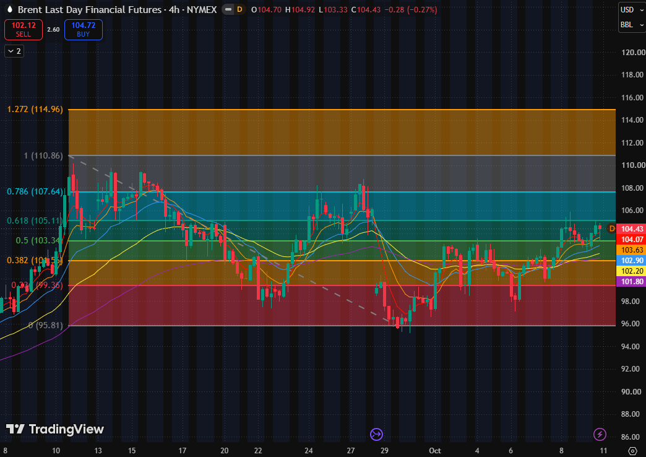Select the 0.786 (107.64) Fibonacci label
The image size is (646, 457).
pyautogui.click(x=35, y=191)
